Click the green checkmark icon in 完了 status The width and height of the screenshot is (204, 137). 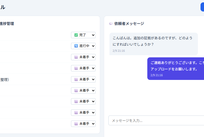(x=76, y=35)
